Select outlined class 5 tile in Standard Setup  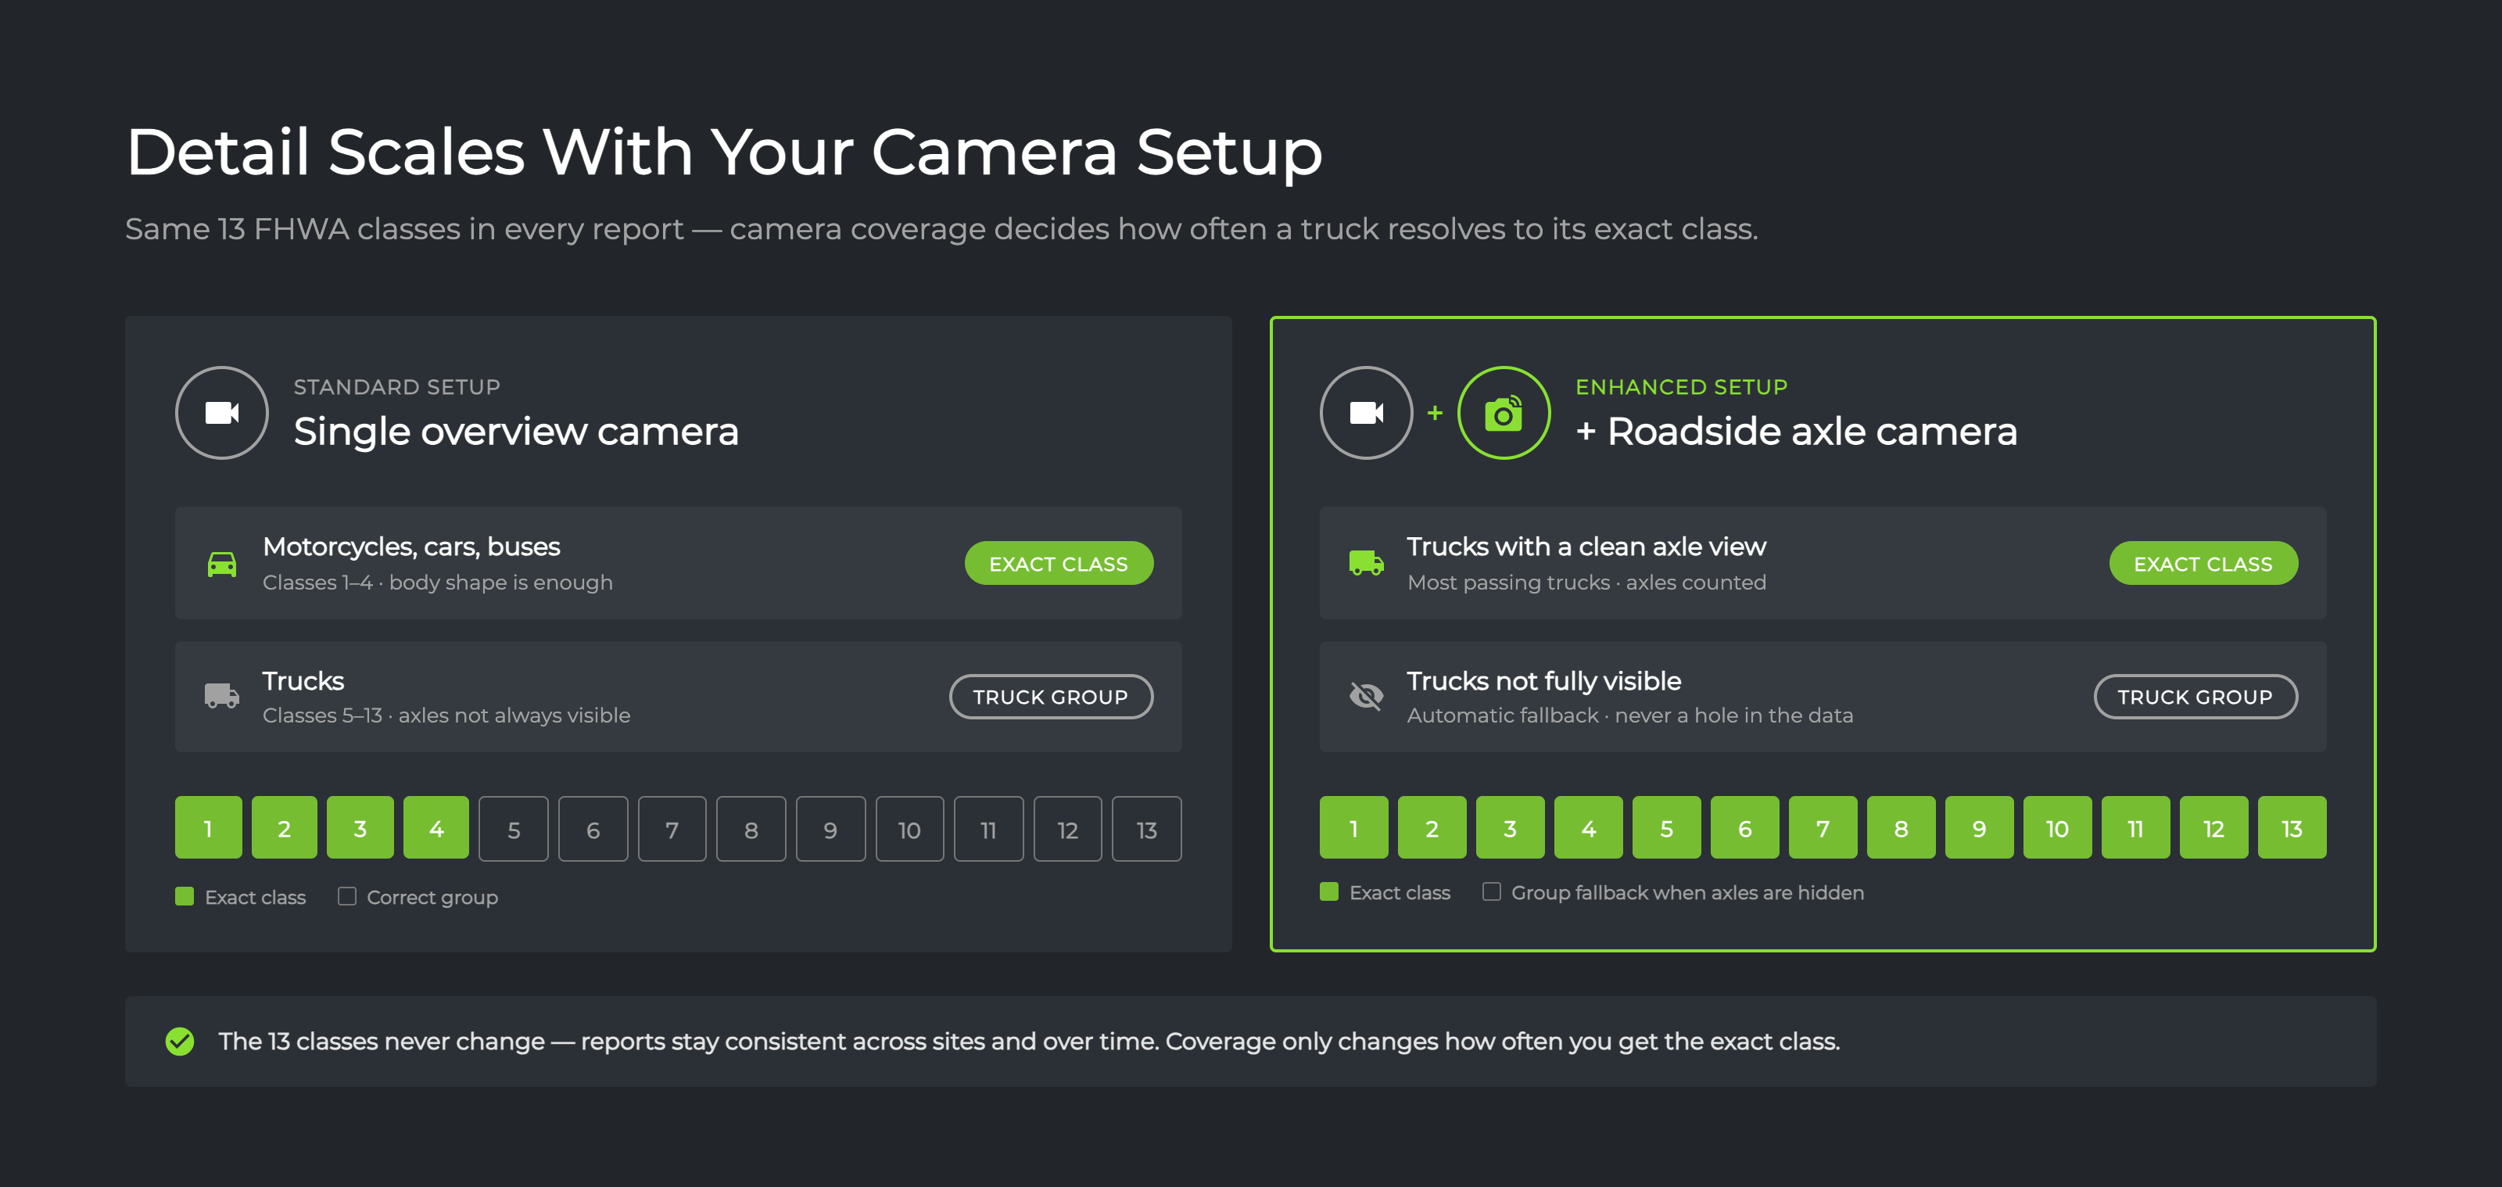514,829
